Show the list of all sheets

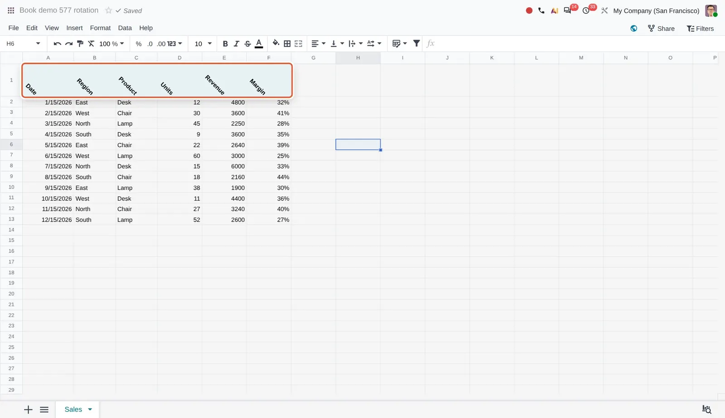44,409
